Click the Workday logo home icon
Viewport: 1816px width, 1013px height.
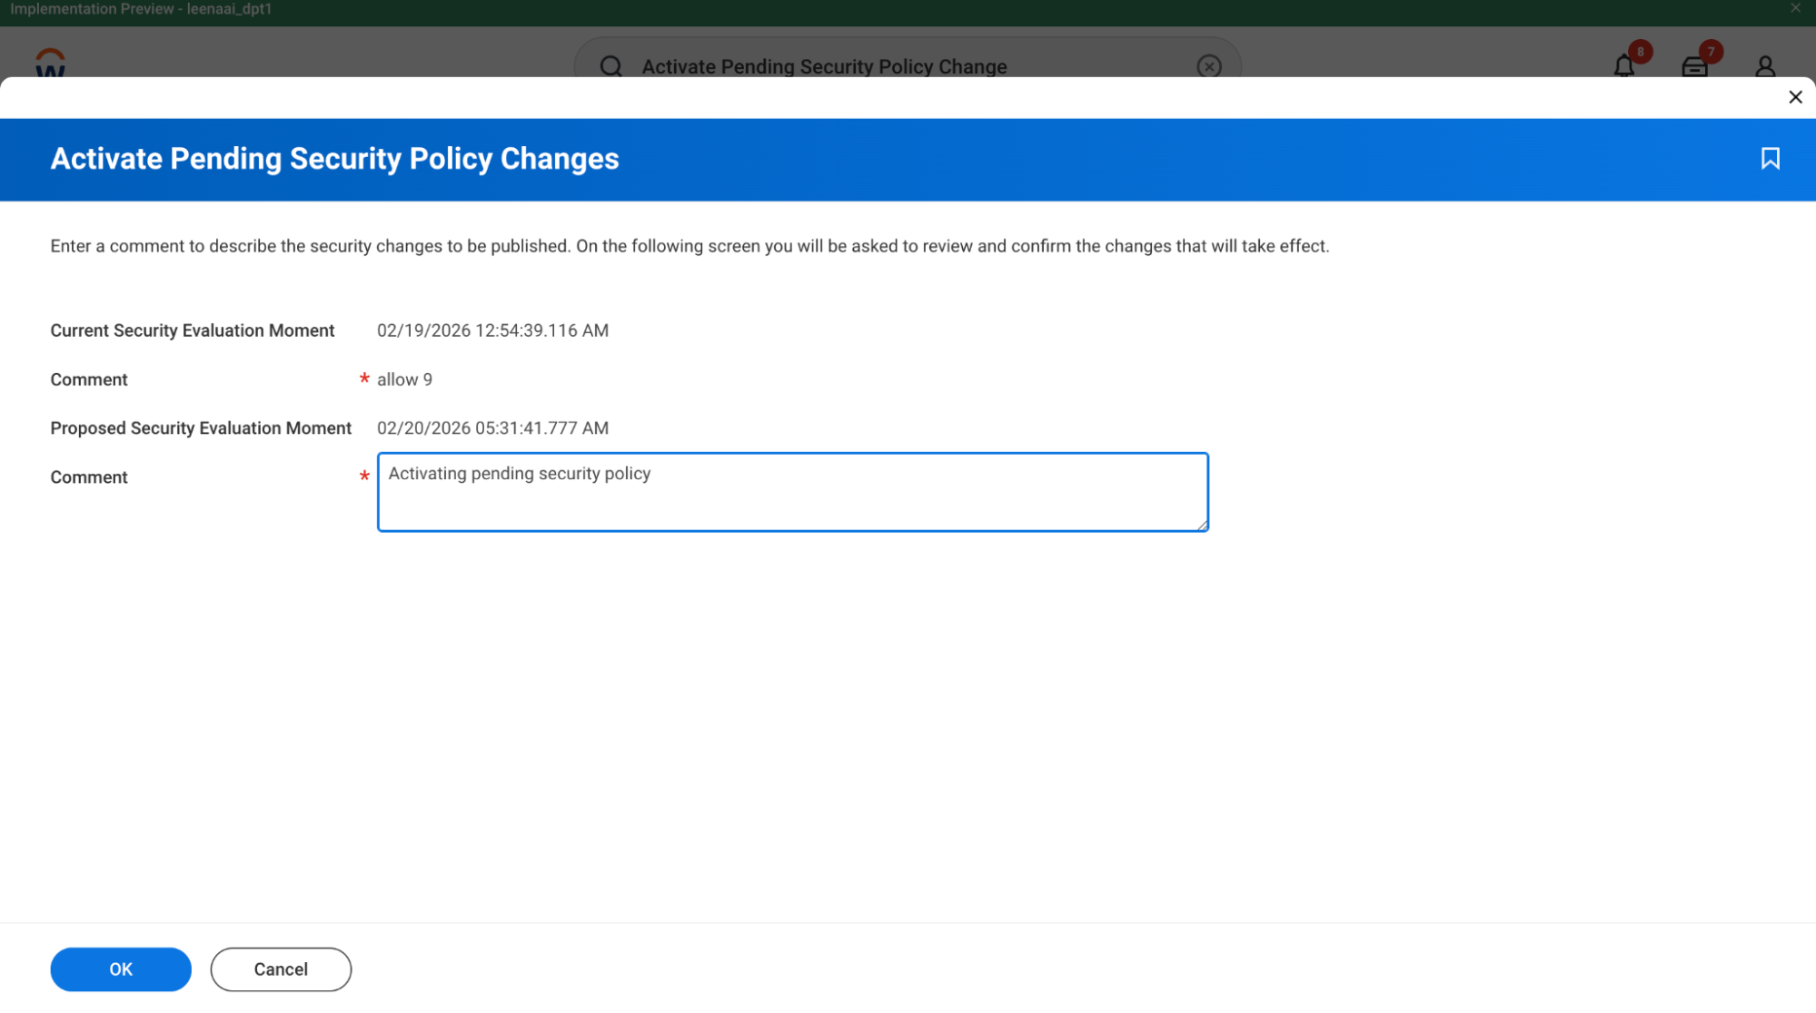coord(50,63)
